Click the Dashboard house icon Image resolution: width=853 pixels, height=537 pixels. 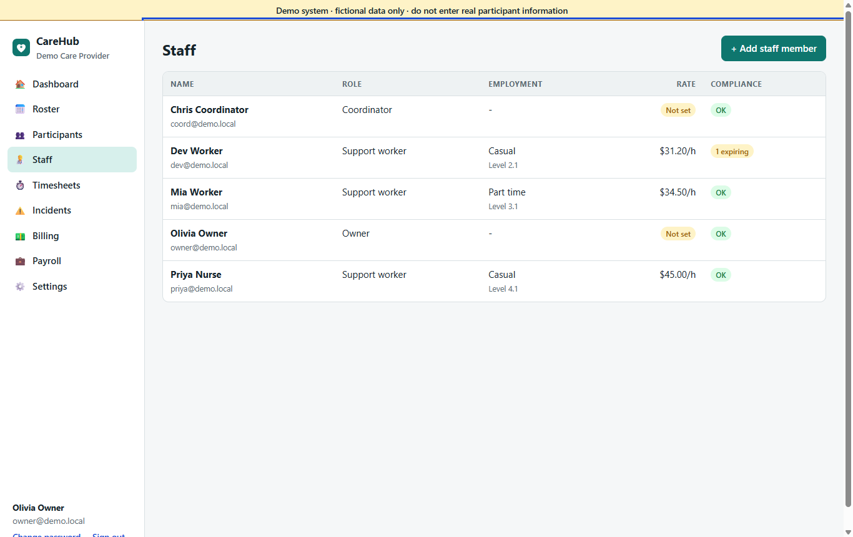pyautogui.click(x=20, y=84)
